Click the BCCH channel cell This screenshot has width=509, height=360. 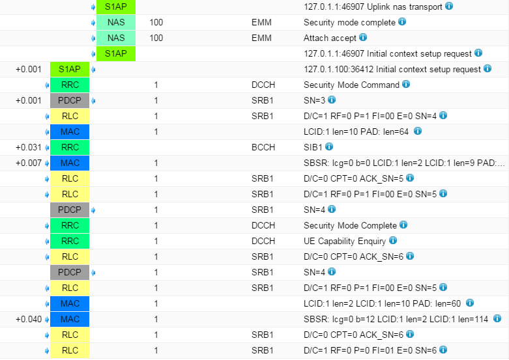[x=263, y=147]
